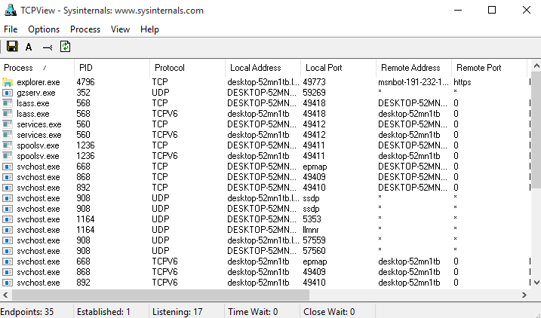
Task: Sort by the Process column header
Action: click(x=37, y=68)
